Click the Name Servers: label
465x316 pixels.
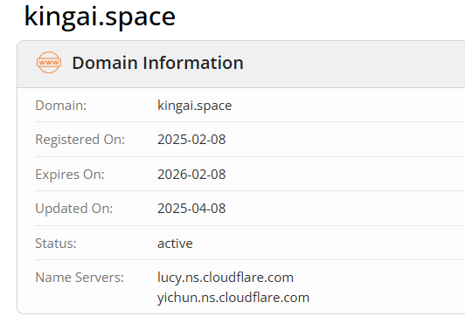(80, 278)
